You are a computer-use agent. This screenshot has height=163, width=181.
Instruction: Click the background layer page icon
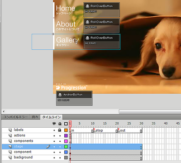coord(10,158)
